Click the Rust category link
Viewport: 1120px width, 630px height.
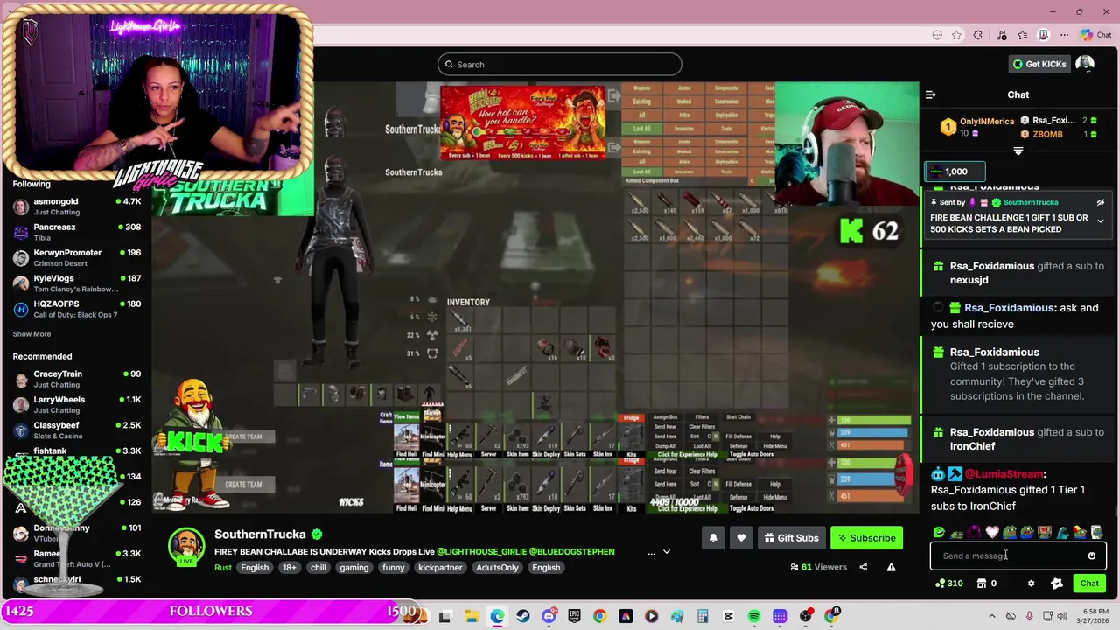point(223,568)
